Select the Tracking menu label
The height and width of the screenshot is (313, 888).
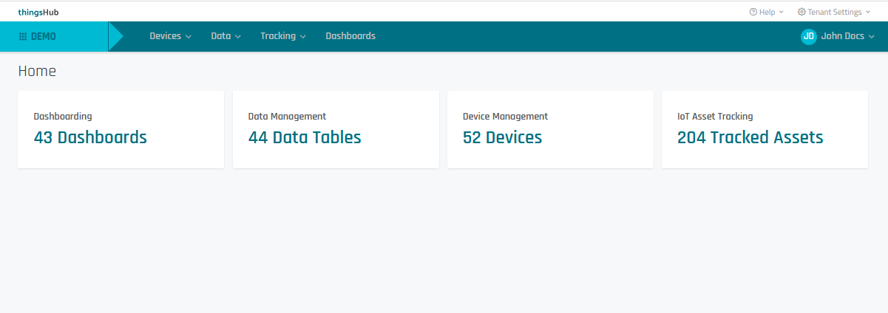pyautogui.click(x=277, y=36)
